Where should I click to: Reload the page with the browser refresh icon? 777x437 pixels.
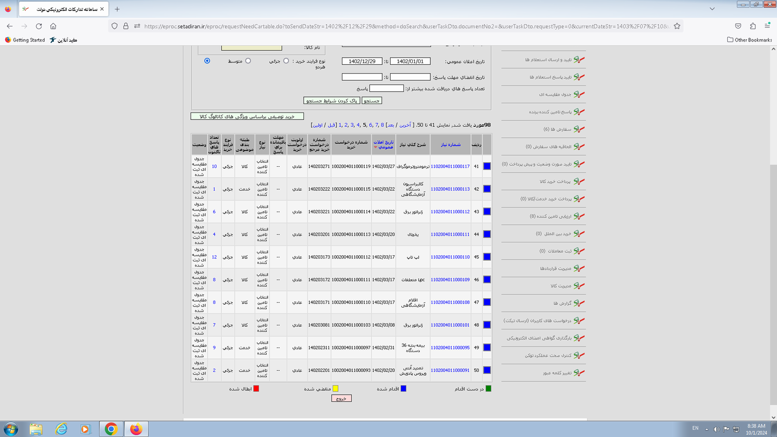[39, 26]
